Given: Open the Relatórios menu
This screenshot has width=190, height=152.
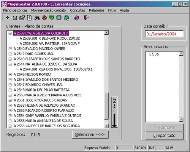Looking at the screenshot, I should pos(97,10).
